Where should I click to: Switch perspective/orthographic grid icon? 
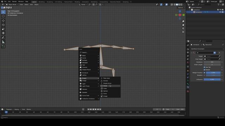tap(183, 32)
